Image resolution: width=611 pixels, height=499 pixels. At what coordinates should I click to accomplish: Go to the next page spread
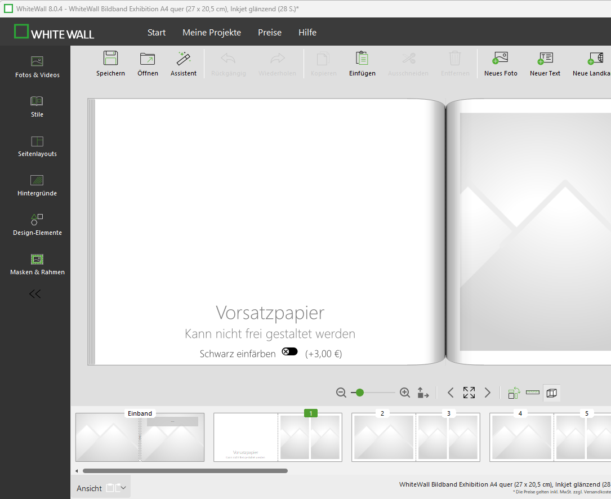pos(487,393)
